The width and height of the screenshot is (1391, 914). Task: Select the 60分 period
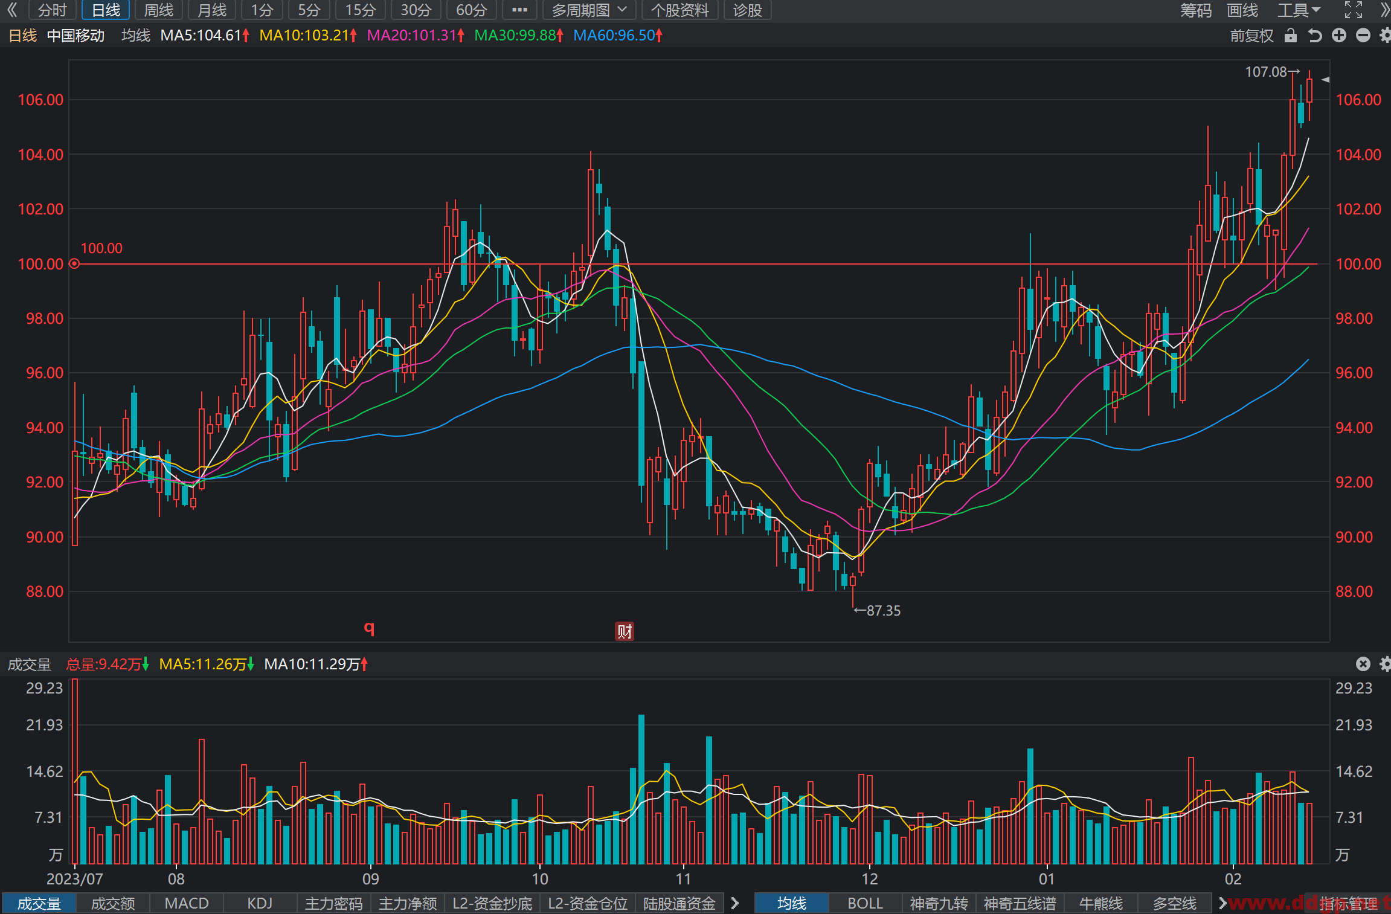pos(472,10)
